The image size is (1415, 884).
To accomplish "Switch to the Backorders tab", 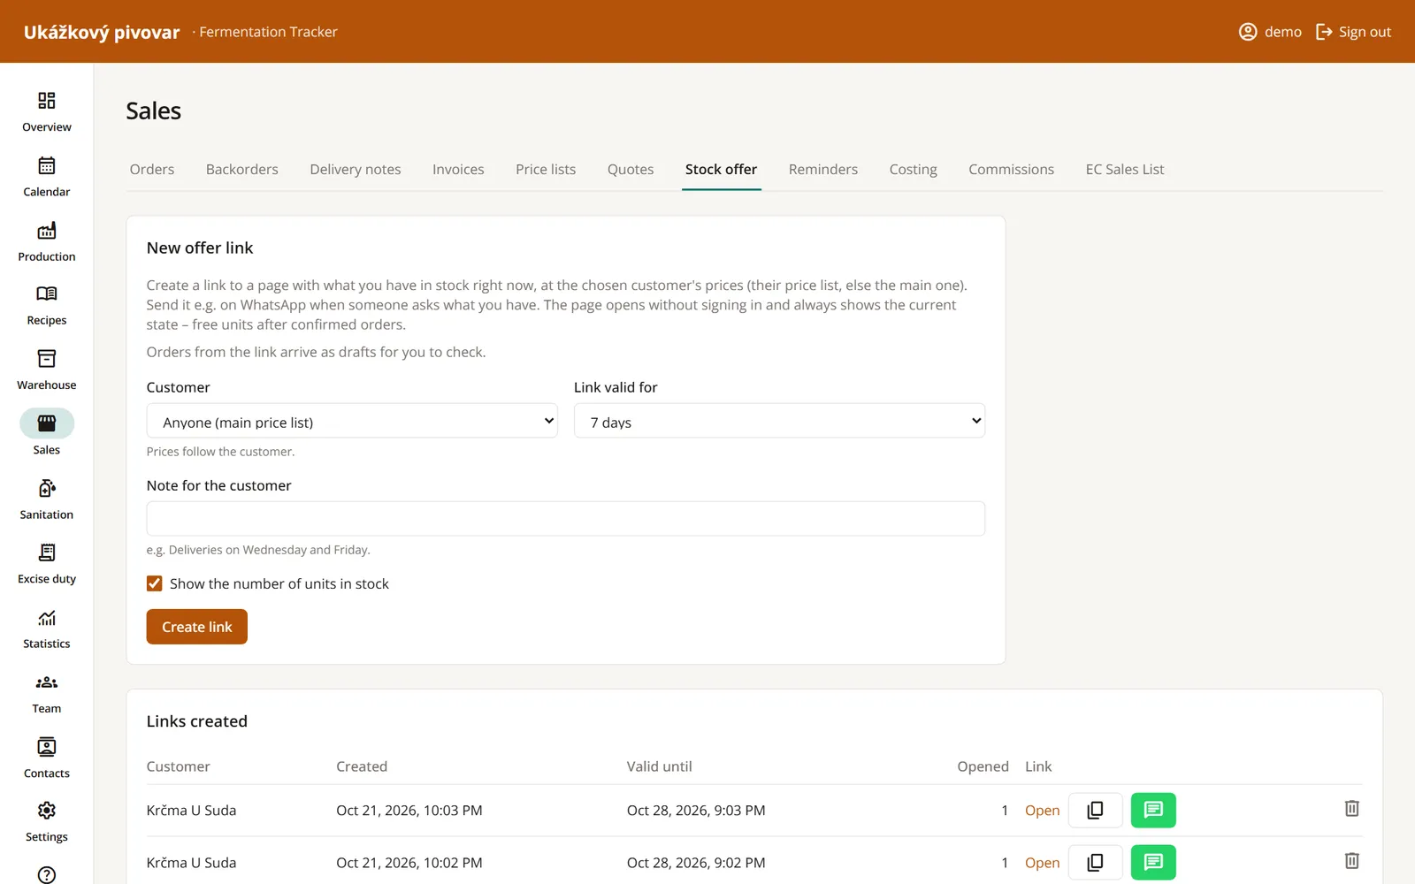I will tap(242, 169).
